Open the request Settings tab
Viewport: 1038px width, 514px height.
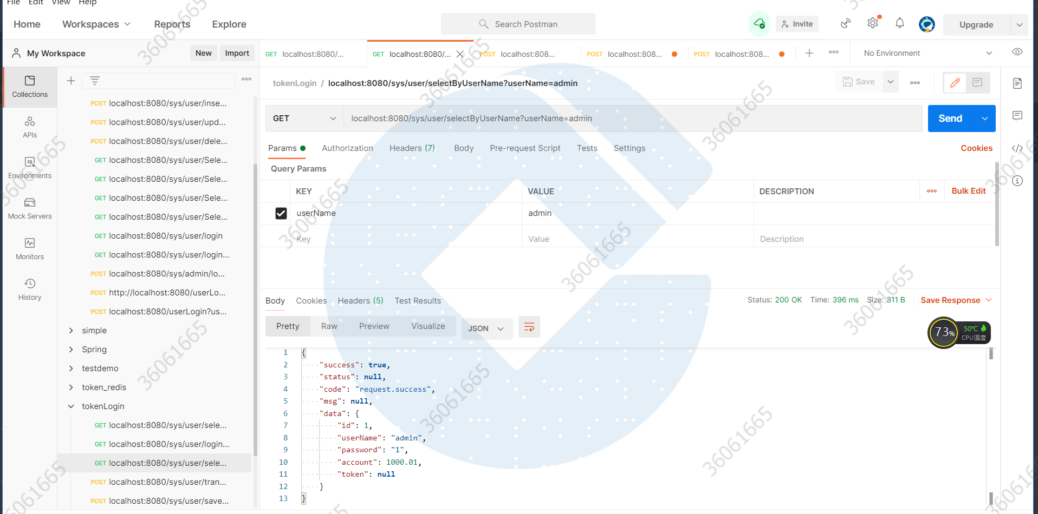pos(630,148)
